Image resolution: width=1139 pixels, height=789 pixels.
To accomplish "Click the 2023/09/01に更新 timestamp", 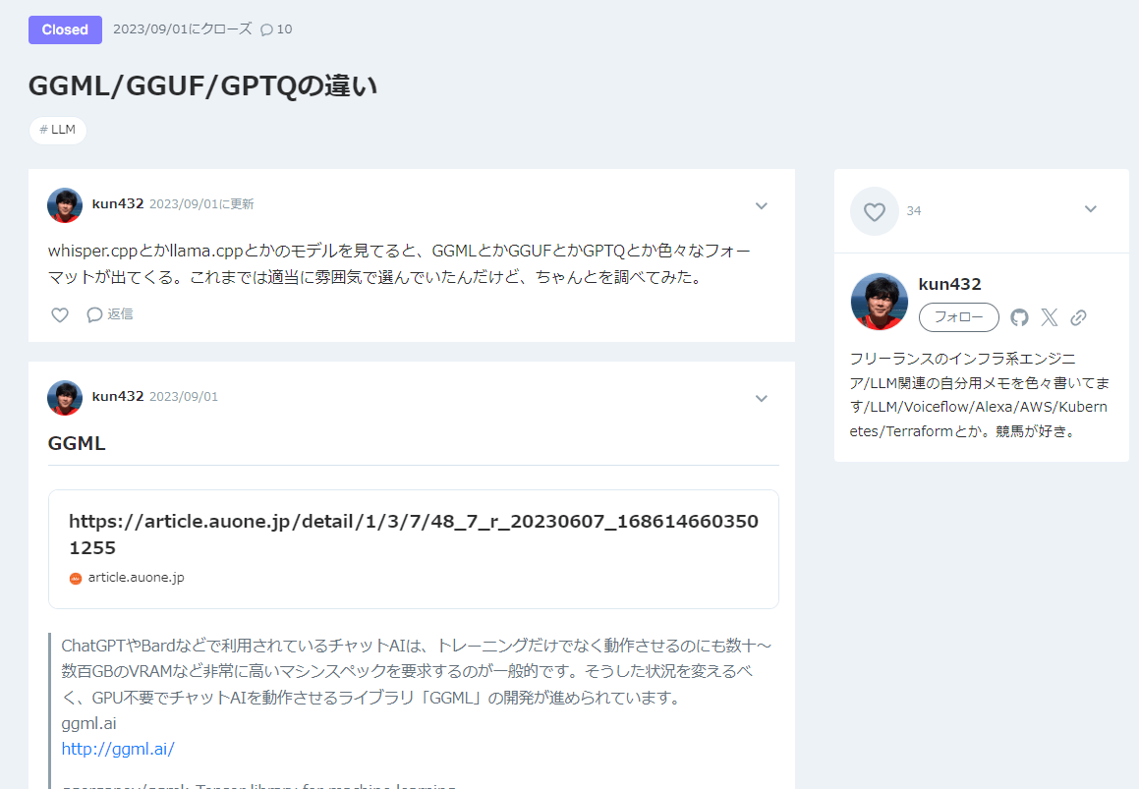I will [x=201, y=204].
